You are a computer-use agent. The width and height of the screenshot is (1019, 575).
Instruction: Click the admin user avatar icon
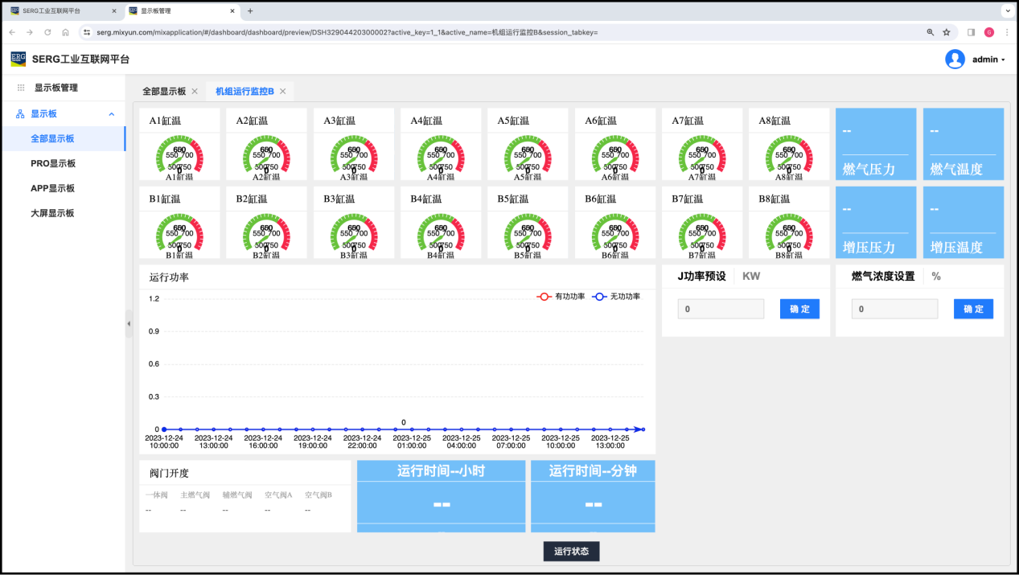click(x=955, y=60)
